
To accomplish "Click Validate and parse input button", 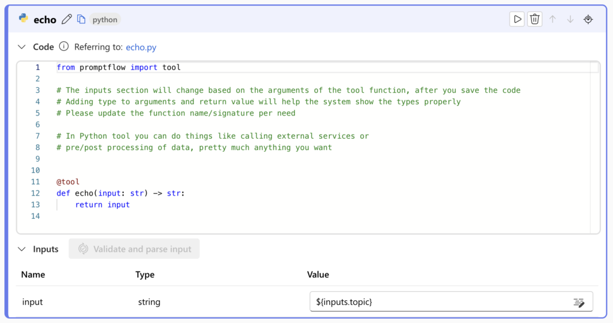I will [134, 249].
